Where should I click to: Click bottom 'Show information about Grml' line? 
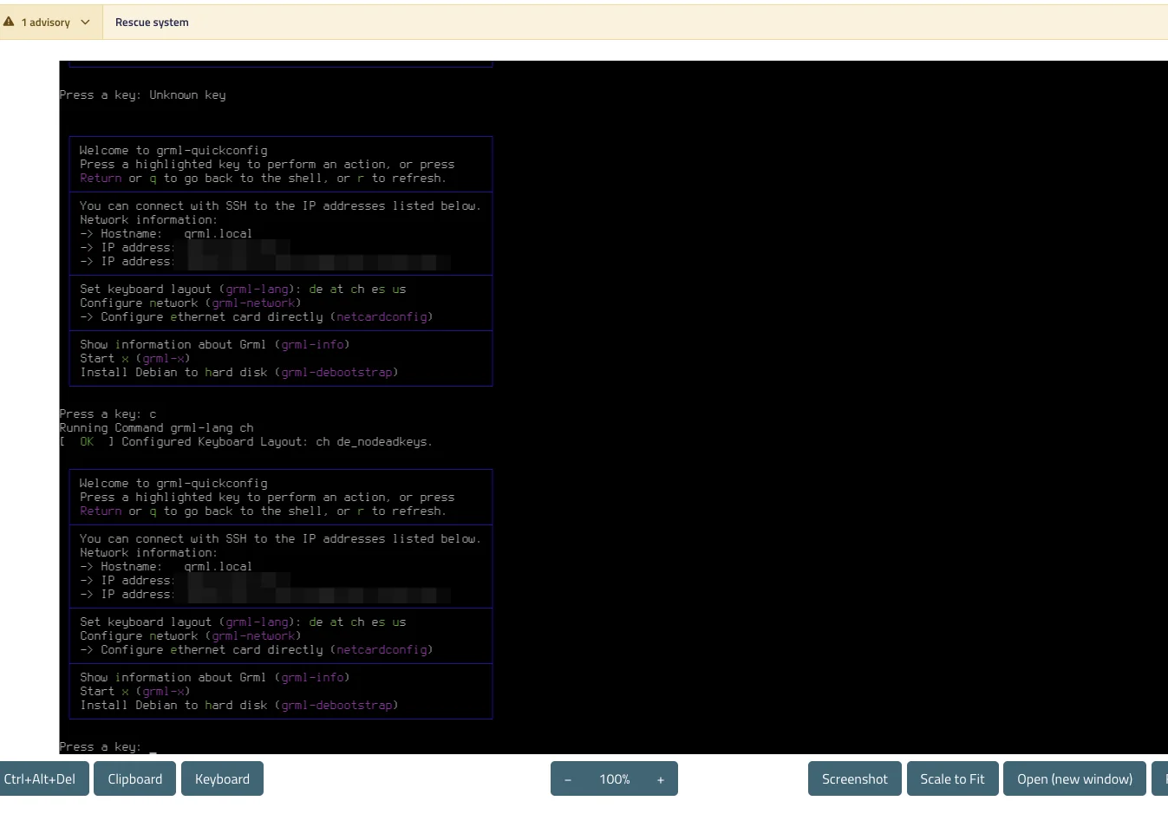click(214, 677)
